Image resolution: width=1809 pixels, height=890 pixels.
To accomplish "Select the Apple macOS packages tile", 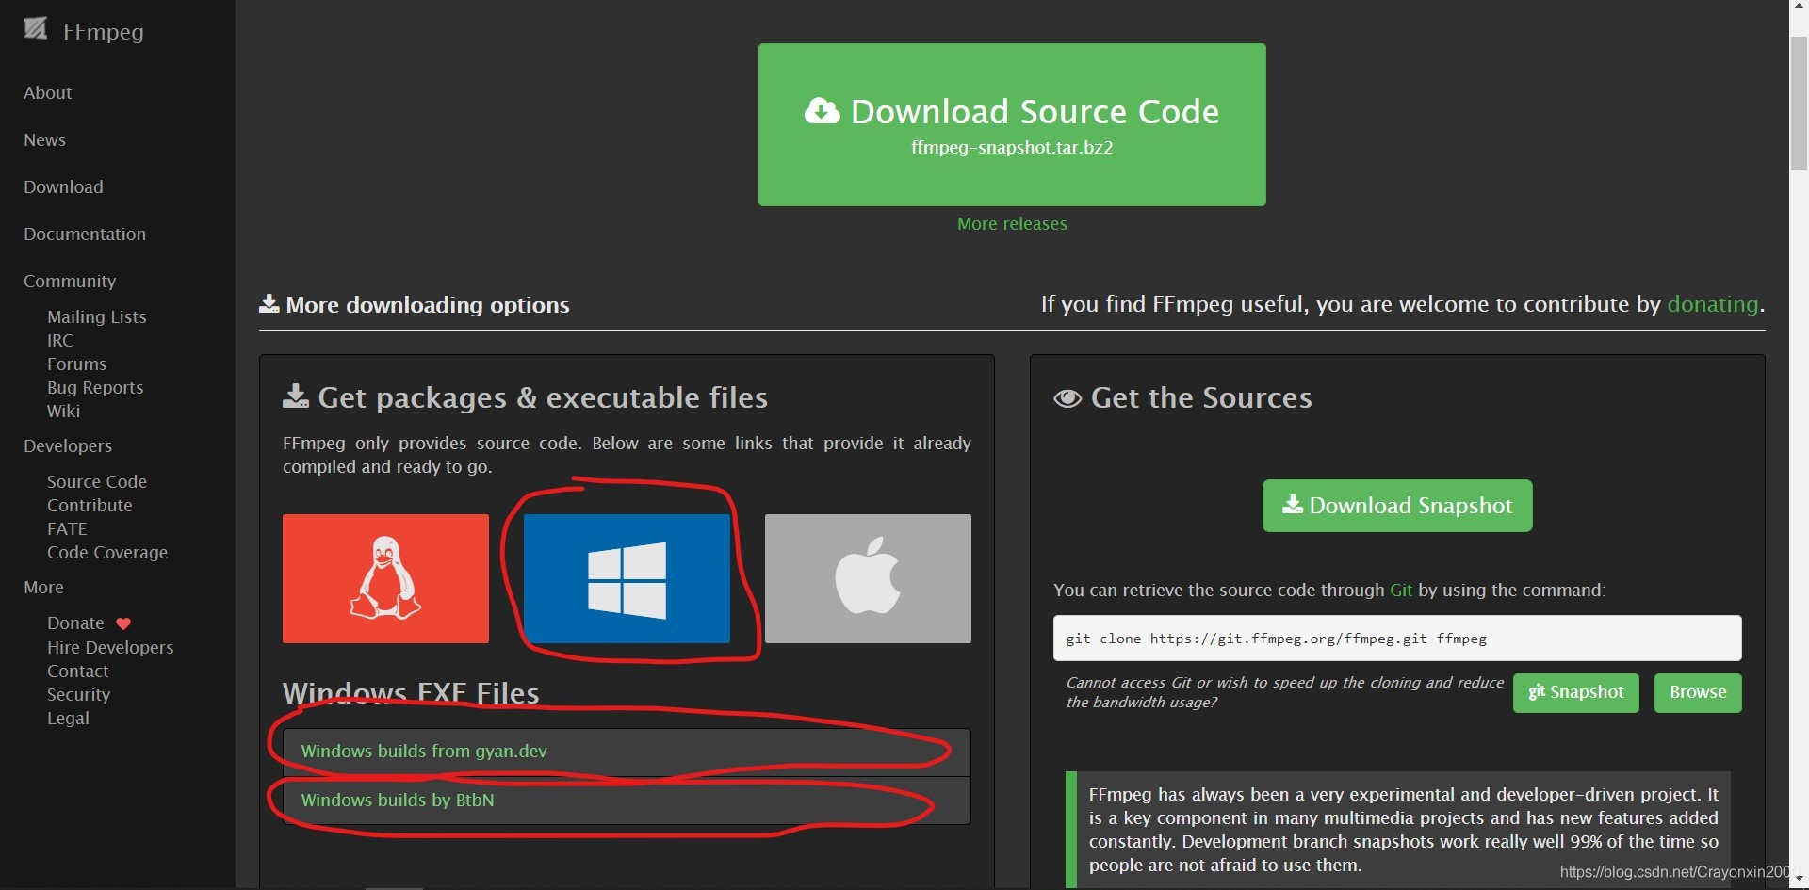I will pos(868,578).
